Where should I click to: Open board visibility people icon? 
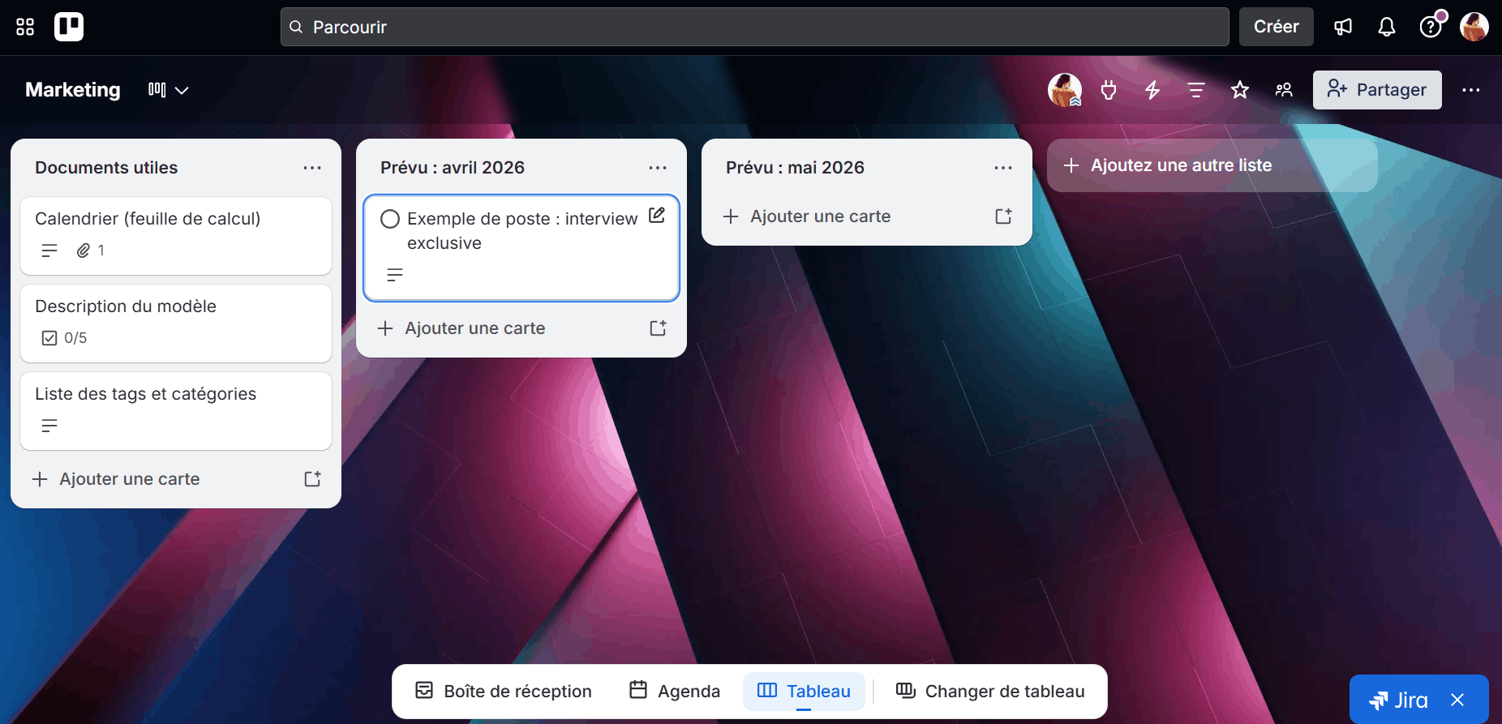(x=1284, y=90)
